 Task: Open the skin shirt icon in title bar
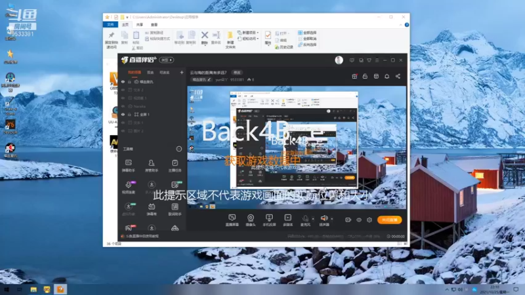click(x=369, y=60)
